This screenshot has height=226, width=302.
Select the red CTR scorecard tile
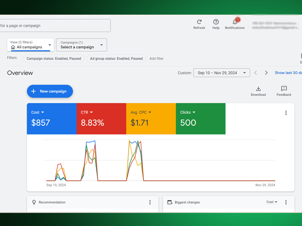pyautogui.click(x=101, y=119)
